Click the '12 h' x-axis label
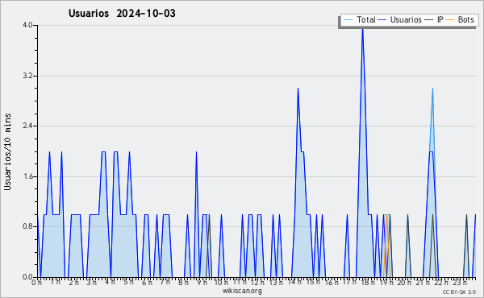This screenshot has width=484, height=298. tap(257, 282)
